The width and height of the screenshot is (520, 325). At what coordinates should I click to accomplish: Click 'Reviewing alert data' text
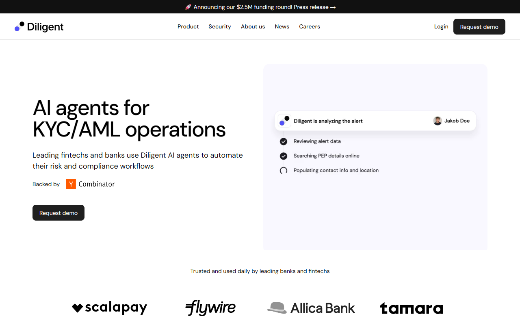point(317,141)
